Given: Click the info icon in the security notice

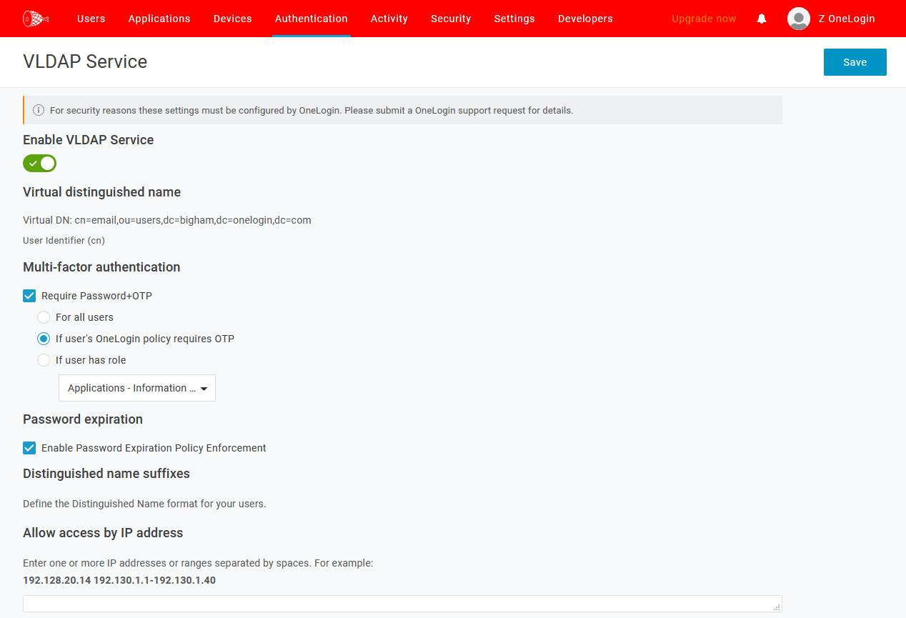Looking at the screenshot, I should pos(37,110).
